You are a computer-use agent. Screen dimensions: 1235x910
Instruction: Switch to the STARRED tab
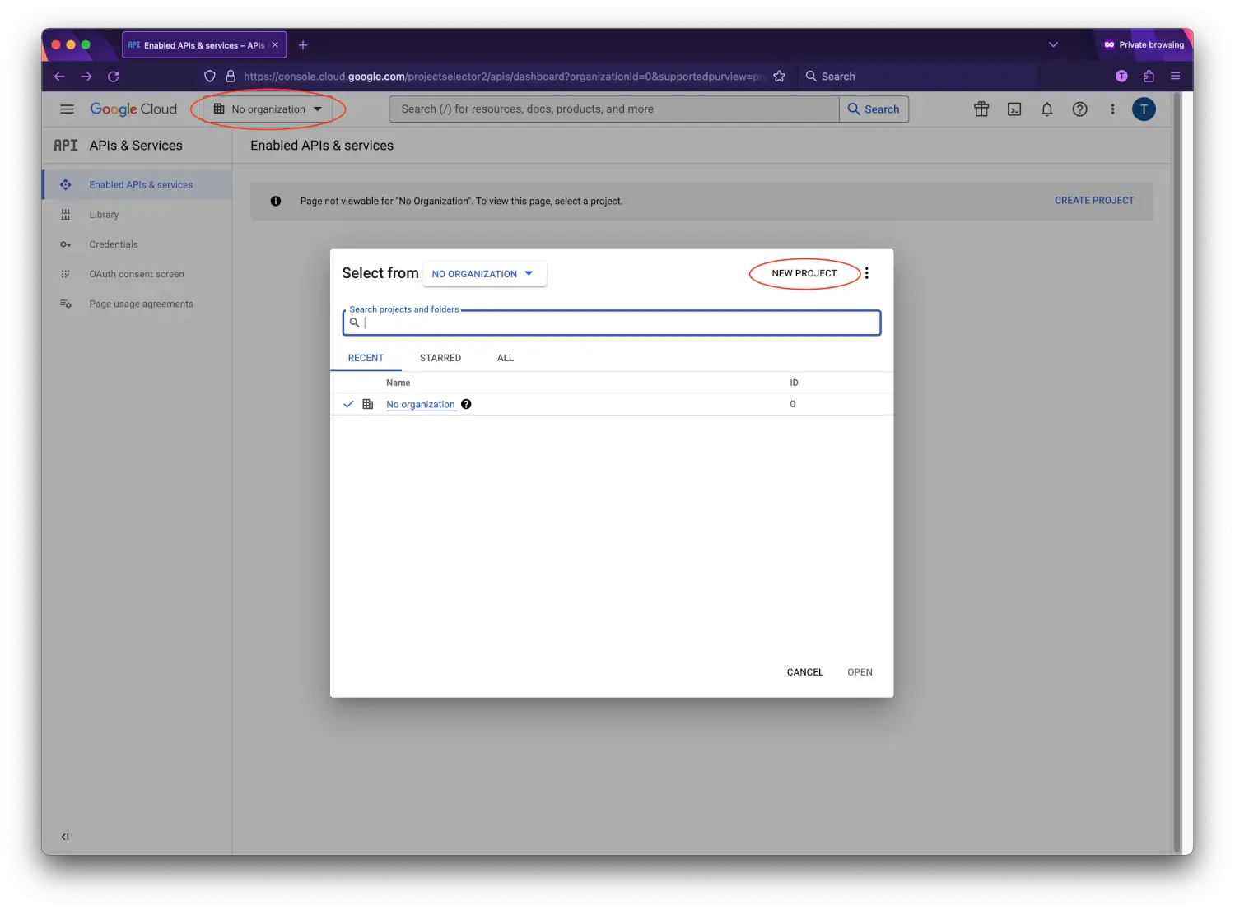440,358
